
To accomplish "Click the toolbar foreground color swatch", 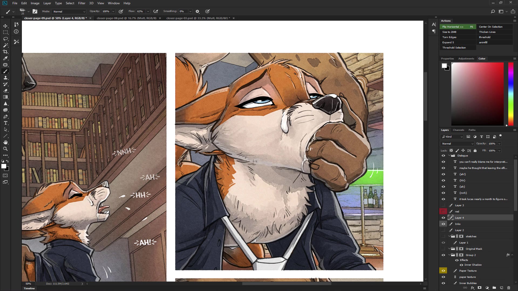I will [4, 167].
